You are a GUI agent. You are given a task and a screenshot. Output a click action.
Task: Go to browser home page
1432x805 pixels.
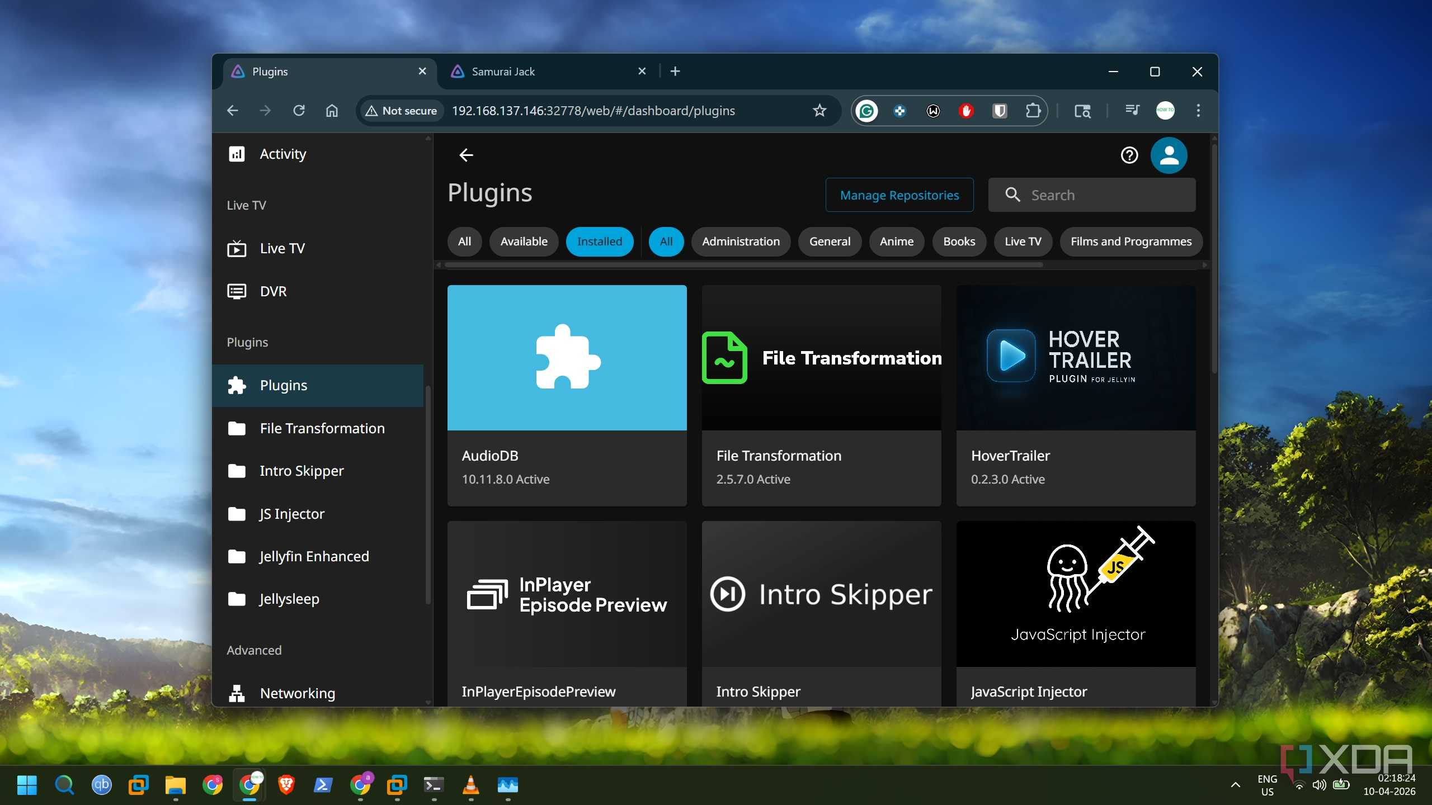332,111
